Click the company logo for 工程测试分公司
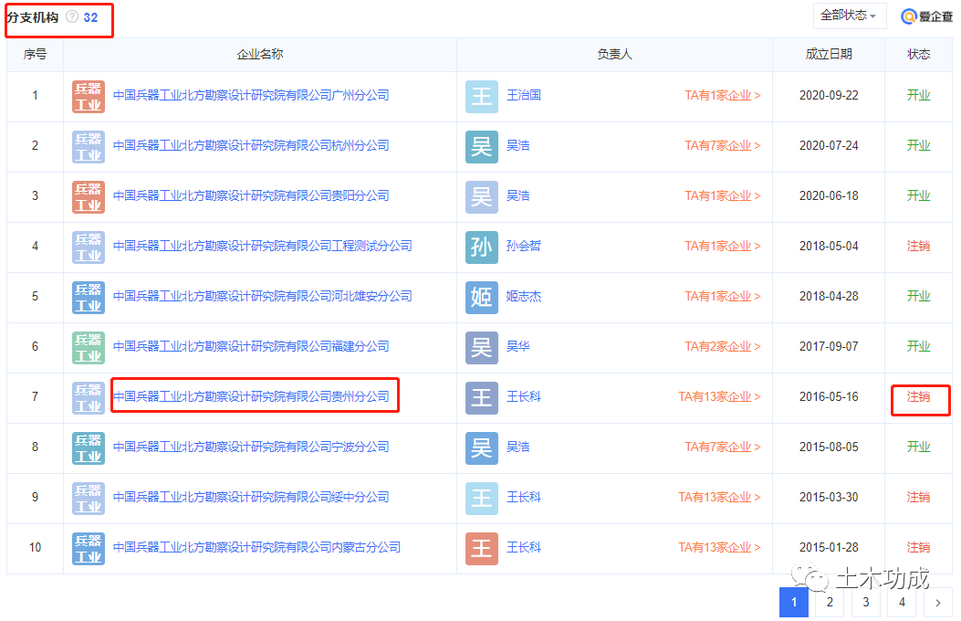This screenshot has width=961, height=621. pos(89,247)
